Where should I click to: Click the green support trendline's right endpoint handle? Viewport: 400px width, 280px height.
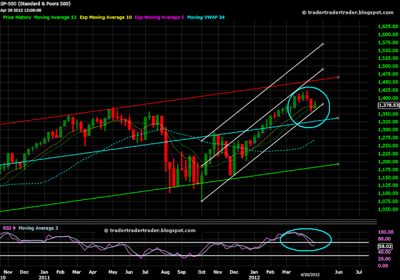point(338,164)
